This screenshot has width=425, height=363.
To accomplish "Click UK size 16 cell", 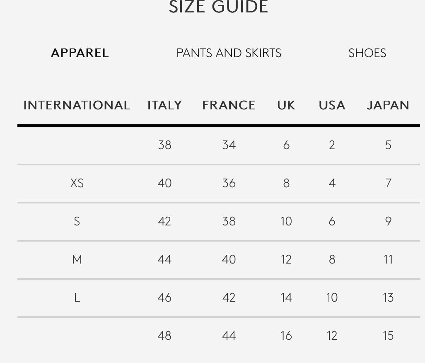I will (286, 336).
